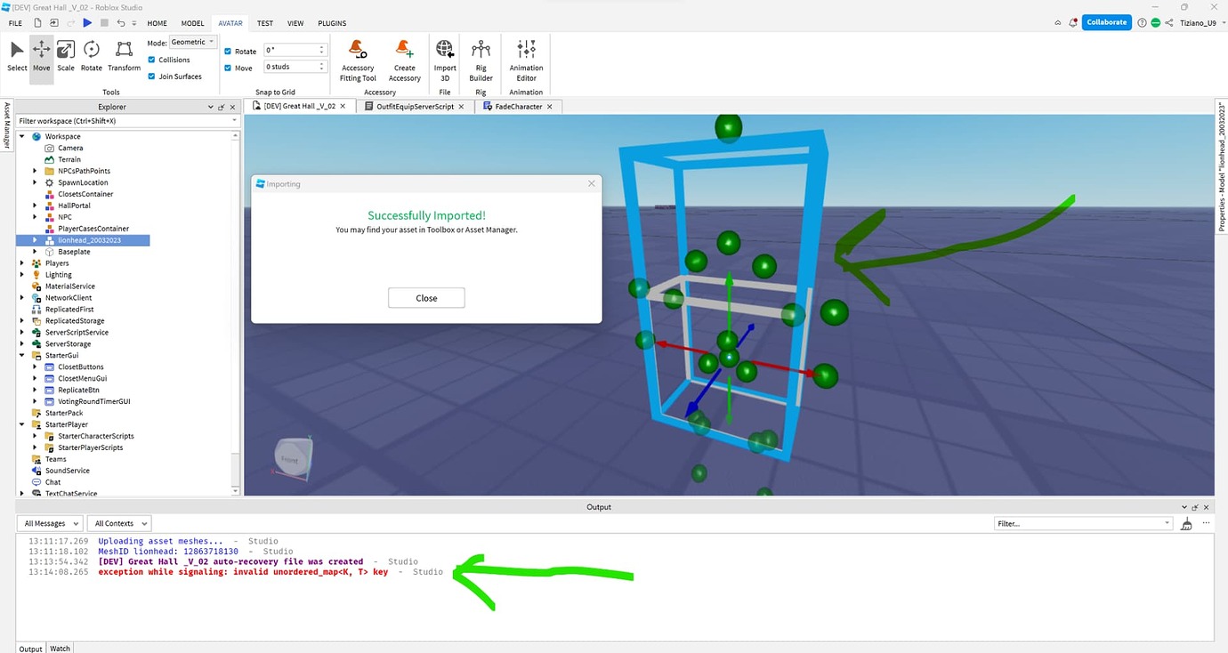1228x653 pixels.
Task: Open the Rig Builder
Action: pyautogui.click(x=480, y=58)
